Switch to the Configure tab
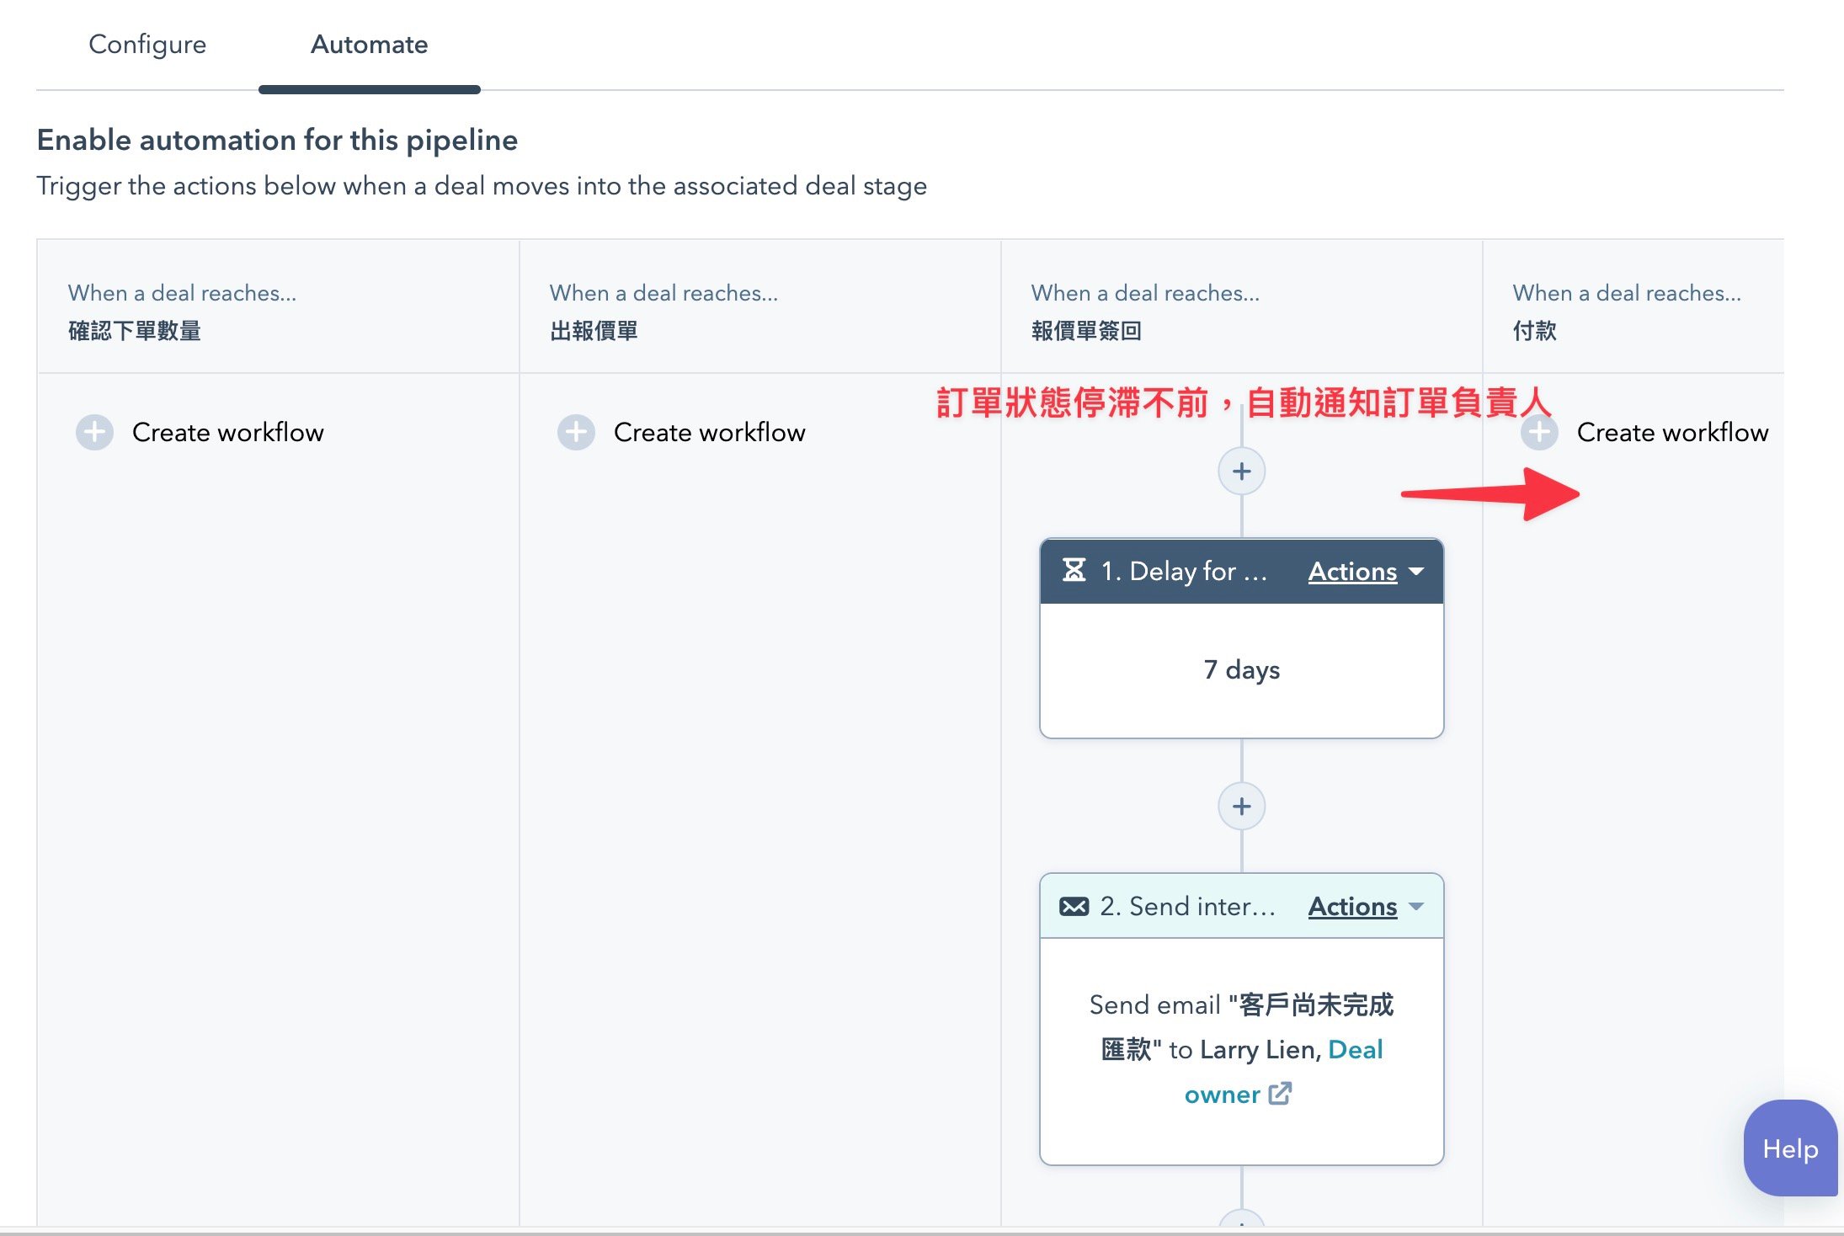Viewport: 1844px width, 1236px height. 147,44
